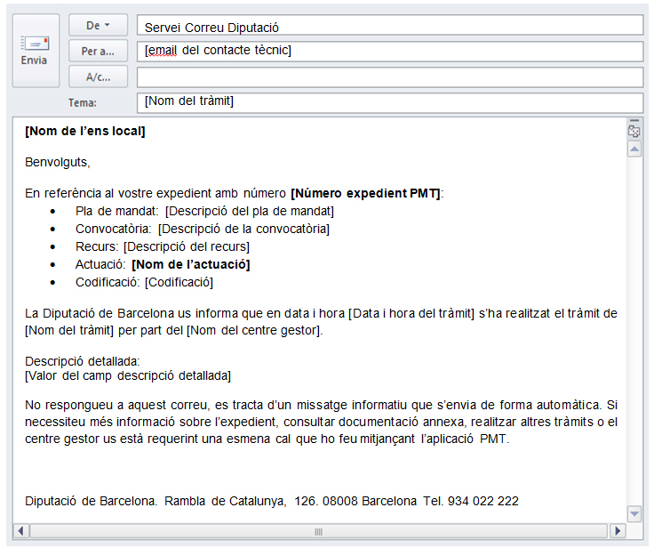Click the bold [Número expedient PMT] text
This screenshot has height=548, width=654.
coord(365,193)
